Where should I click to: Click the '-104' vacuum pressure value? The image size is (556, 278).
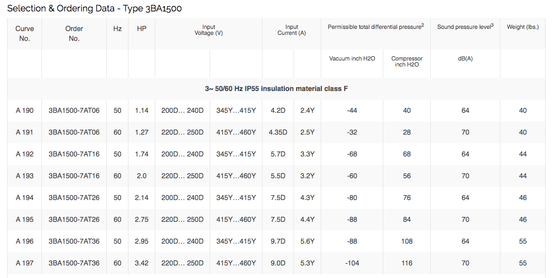click(x=352, y=263)
